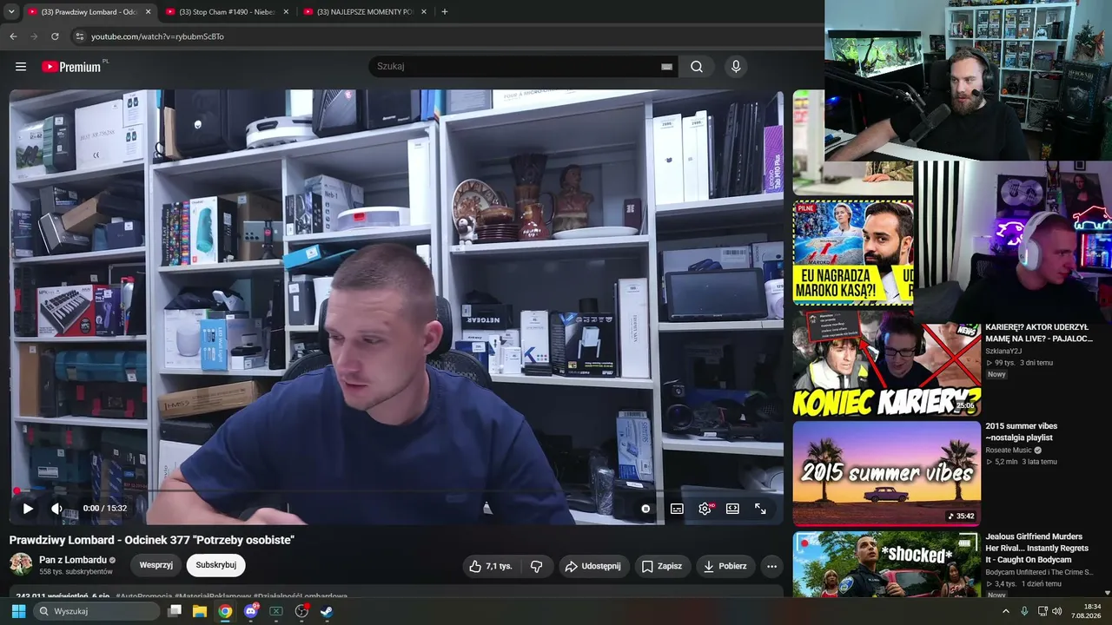Open File Explorer from taskbar
This screenshot has height=625, width=1112.
pos(200,611)
